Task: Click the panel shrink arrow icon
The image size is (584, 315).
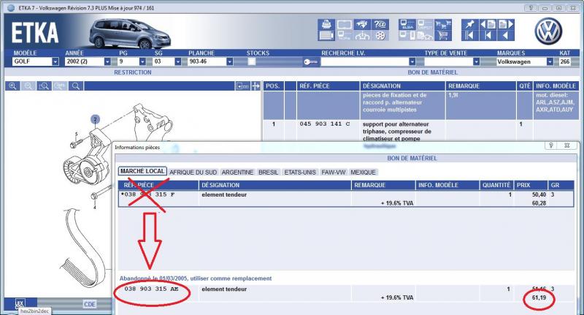Action: pos(242,86)
